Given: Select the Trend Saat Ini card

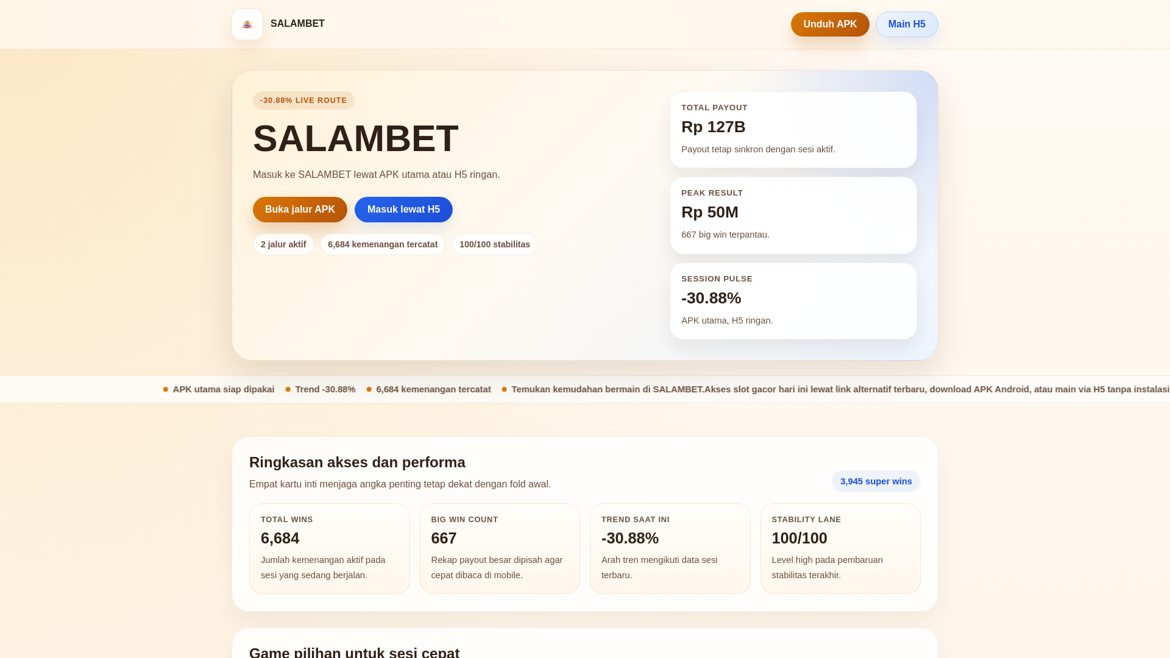Looking at the screenshot, I should [x=670, y=548].
